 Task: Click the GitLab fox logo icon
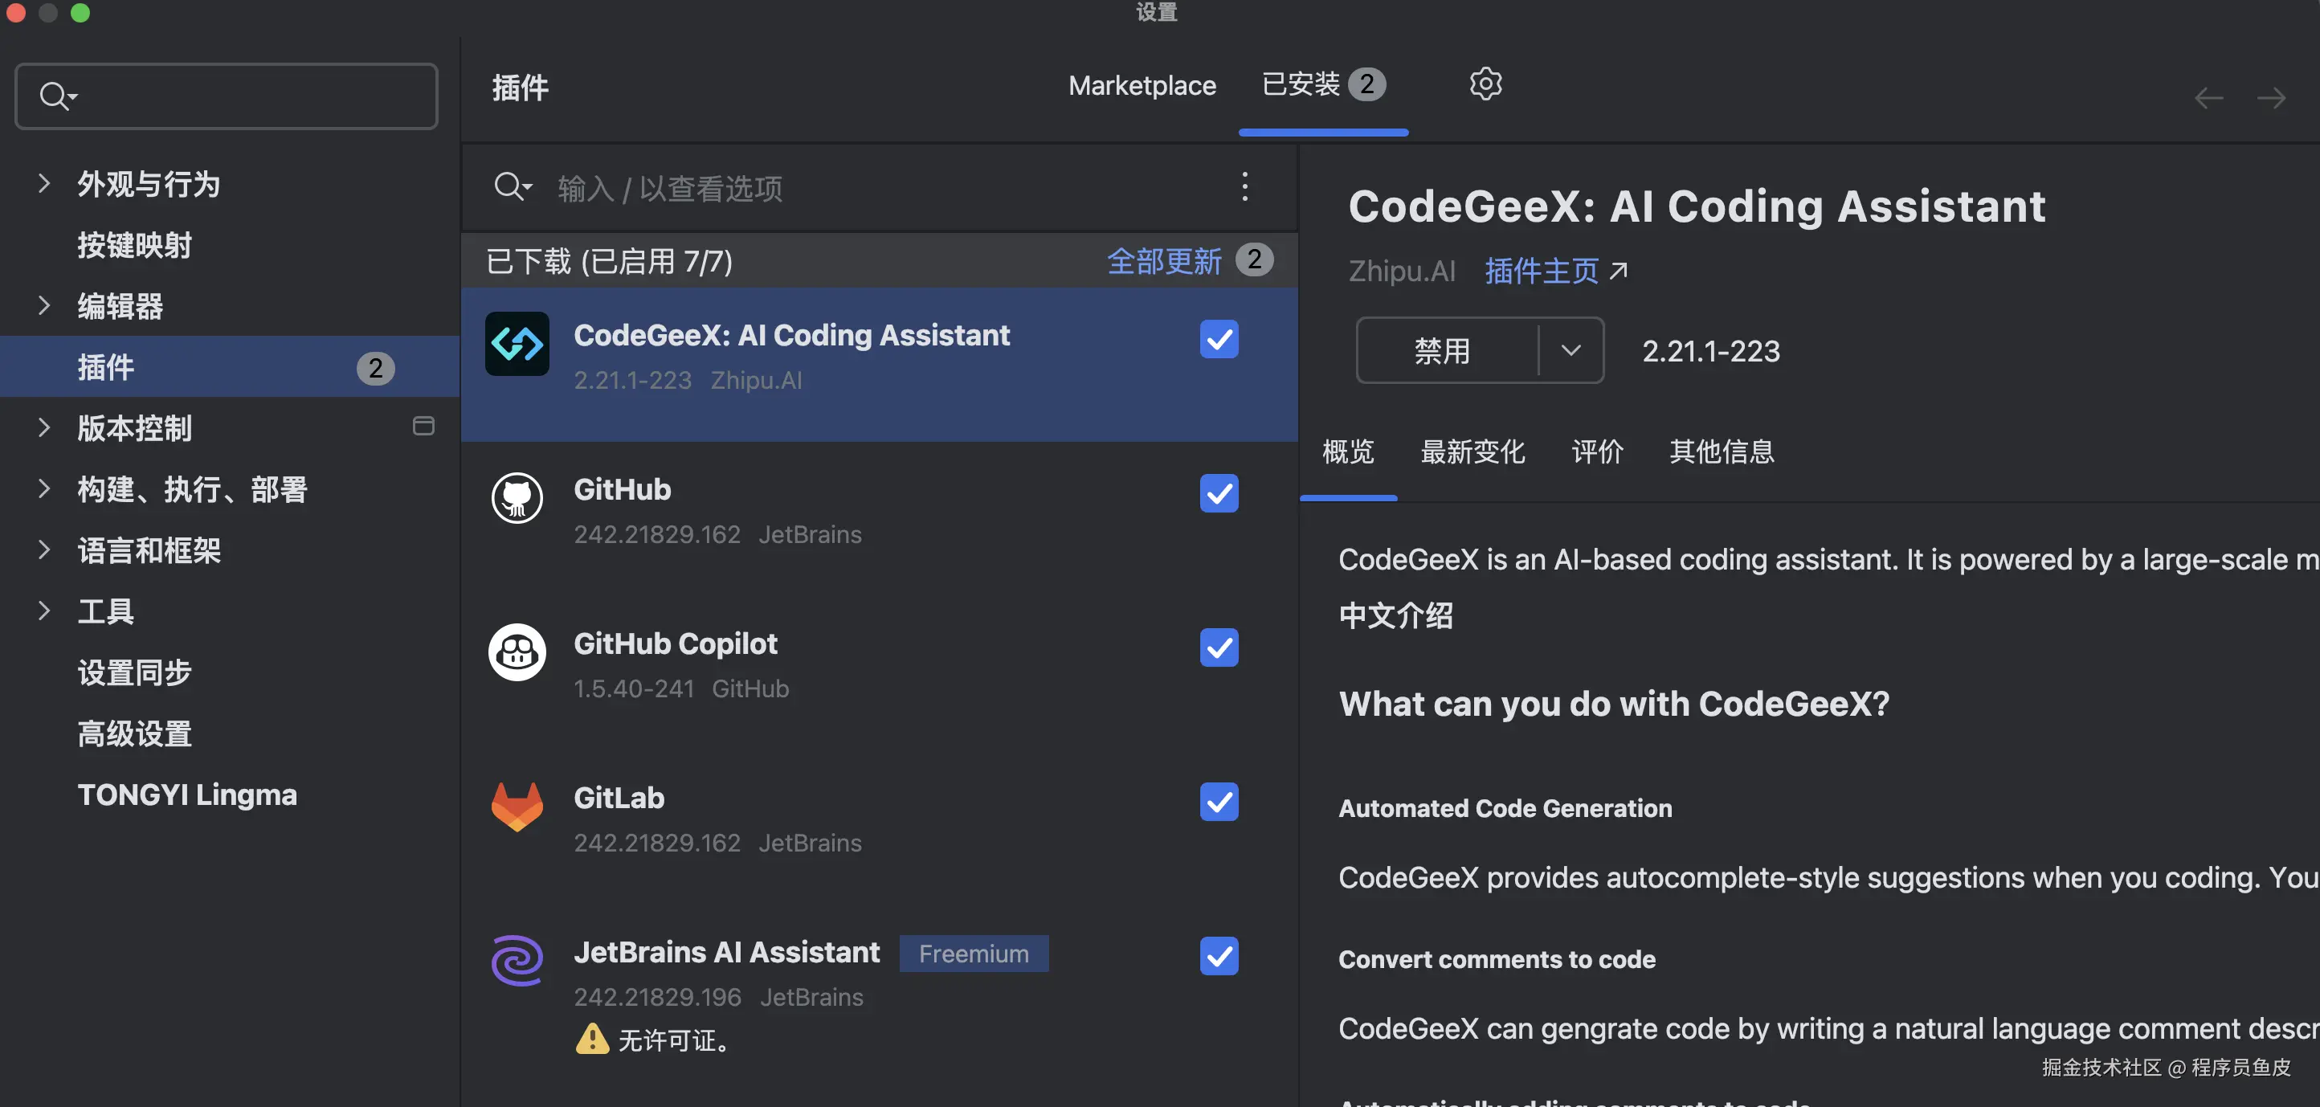[x=517, y=807]
